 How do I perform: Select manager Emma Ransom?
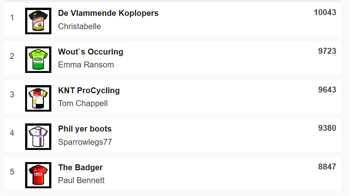tap(86, 64)
